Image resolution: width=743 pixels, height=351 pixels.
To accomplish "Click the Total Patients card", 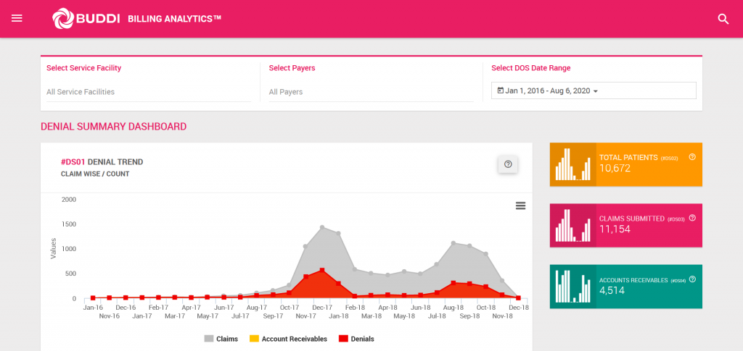I will tap(626, 164).
